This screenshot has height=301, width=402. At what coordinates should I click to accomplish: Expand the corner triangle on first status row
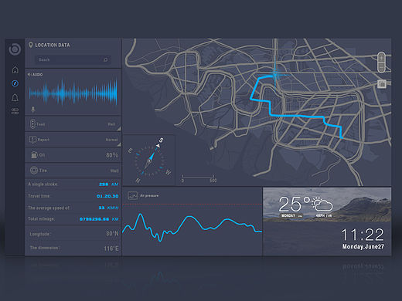tap(119, 129)
